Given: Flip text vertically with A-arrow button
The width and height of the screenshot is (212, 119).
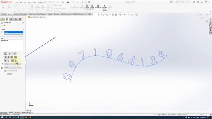Looking at the screenshot, I should click(x=6, y=61).
